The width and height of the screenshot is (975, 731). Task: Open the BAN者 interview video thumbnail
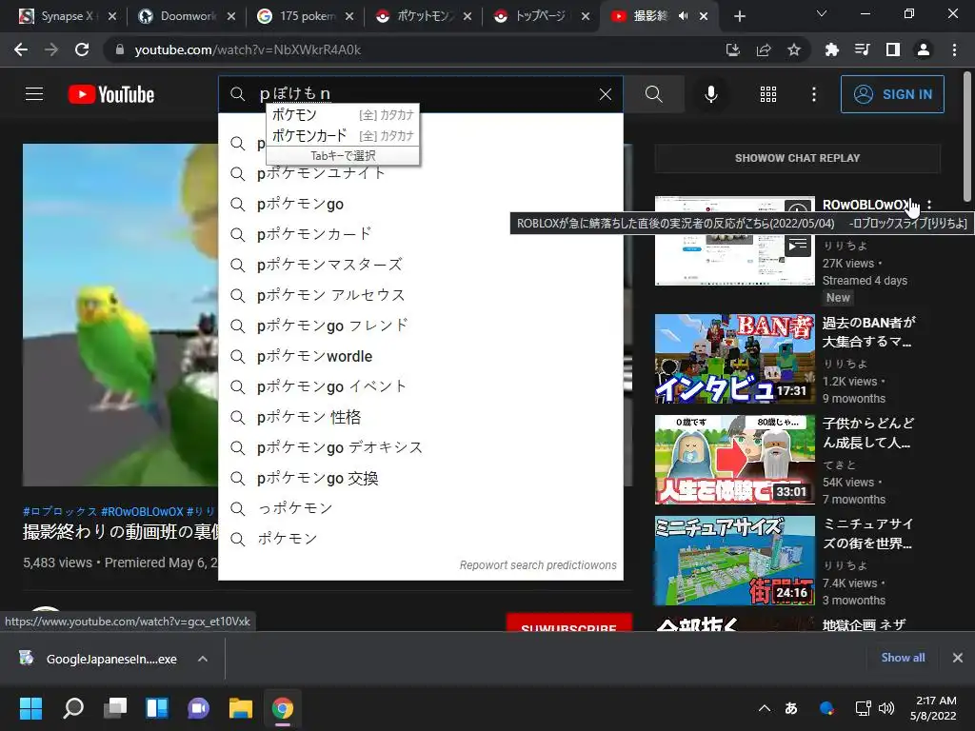pos(734,359)
